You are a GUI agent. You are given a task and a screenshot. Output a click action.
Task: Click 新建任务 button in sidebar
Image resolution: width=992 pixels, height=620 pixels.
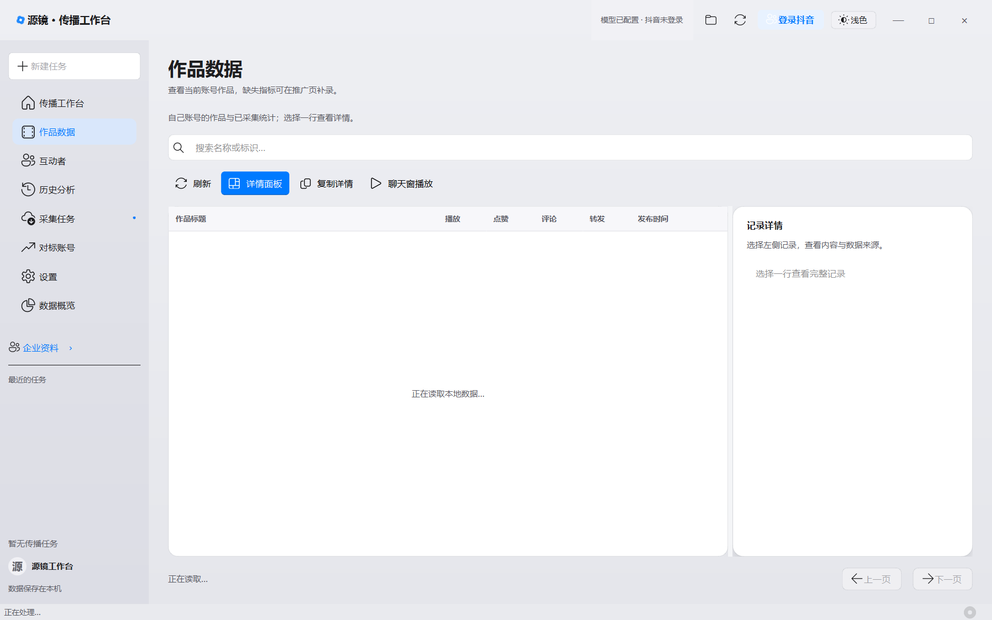tap(74, 66)
